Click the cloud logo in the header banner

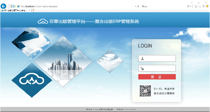[43, 21]
